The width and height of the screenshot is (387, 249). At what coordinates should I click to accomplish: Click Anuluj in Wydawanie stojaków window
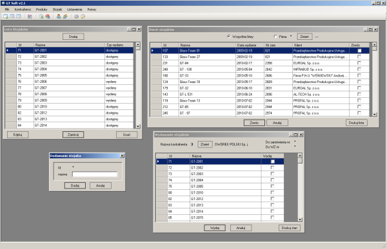pos(241,228)
